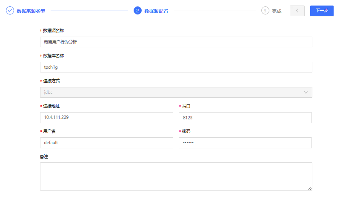Click the step 3 circle icon

[x=265, y=10]
